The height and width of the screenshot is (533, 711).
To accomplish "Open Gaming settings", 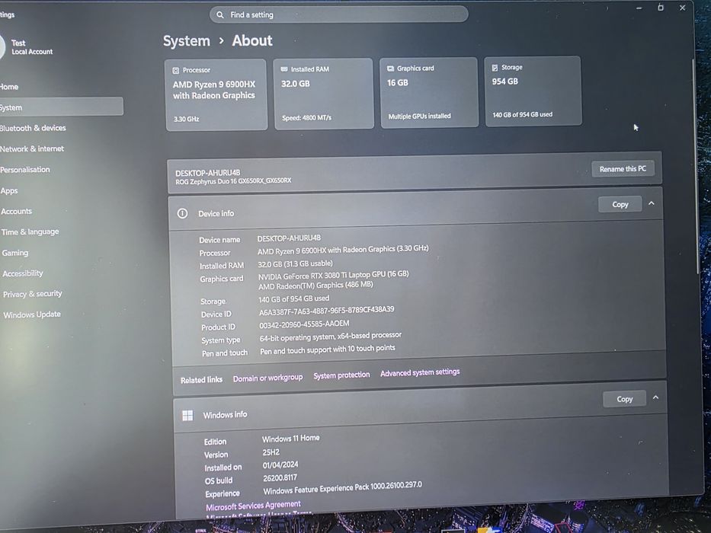I will coord(15,253).
